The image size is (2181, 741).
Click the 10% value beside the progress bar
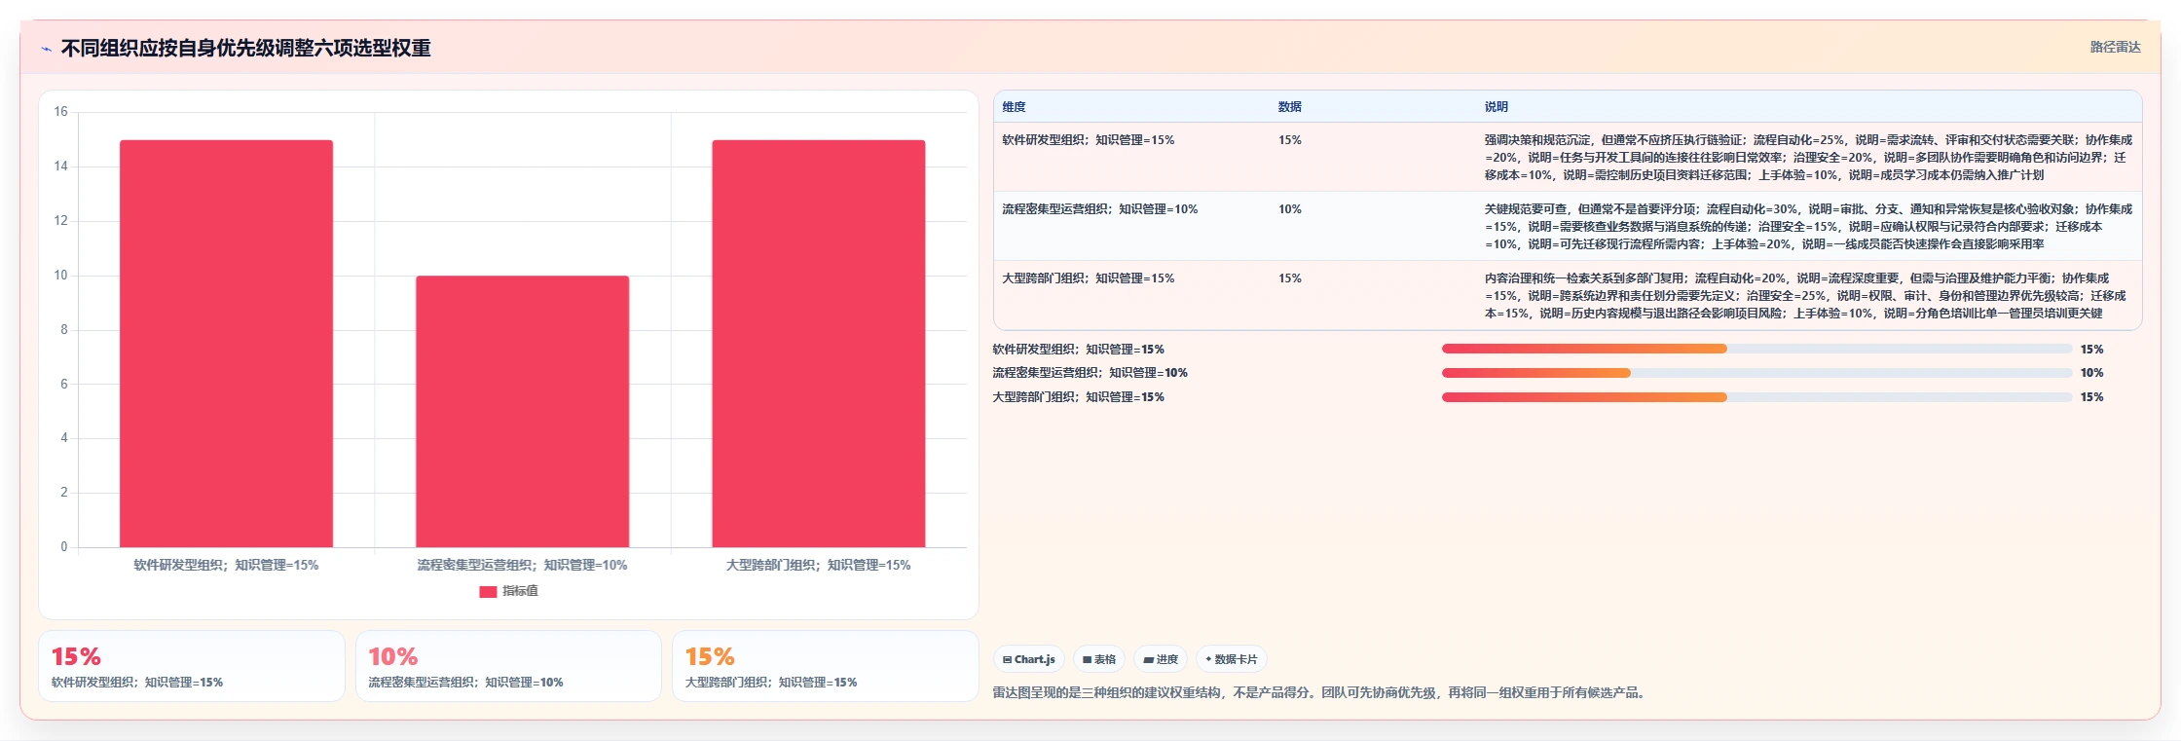(x=2091, y=373)
